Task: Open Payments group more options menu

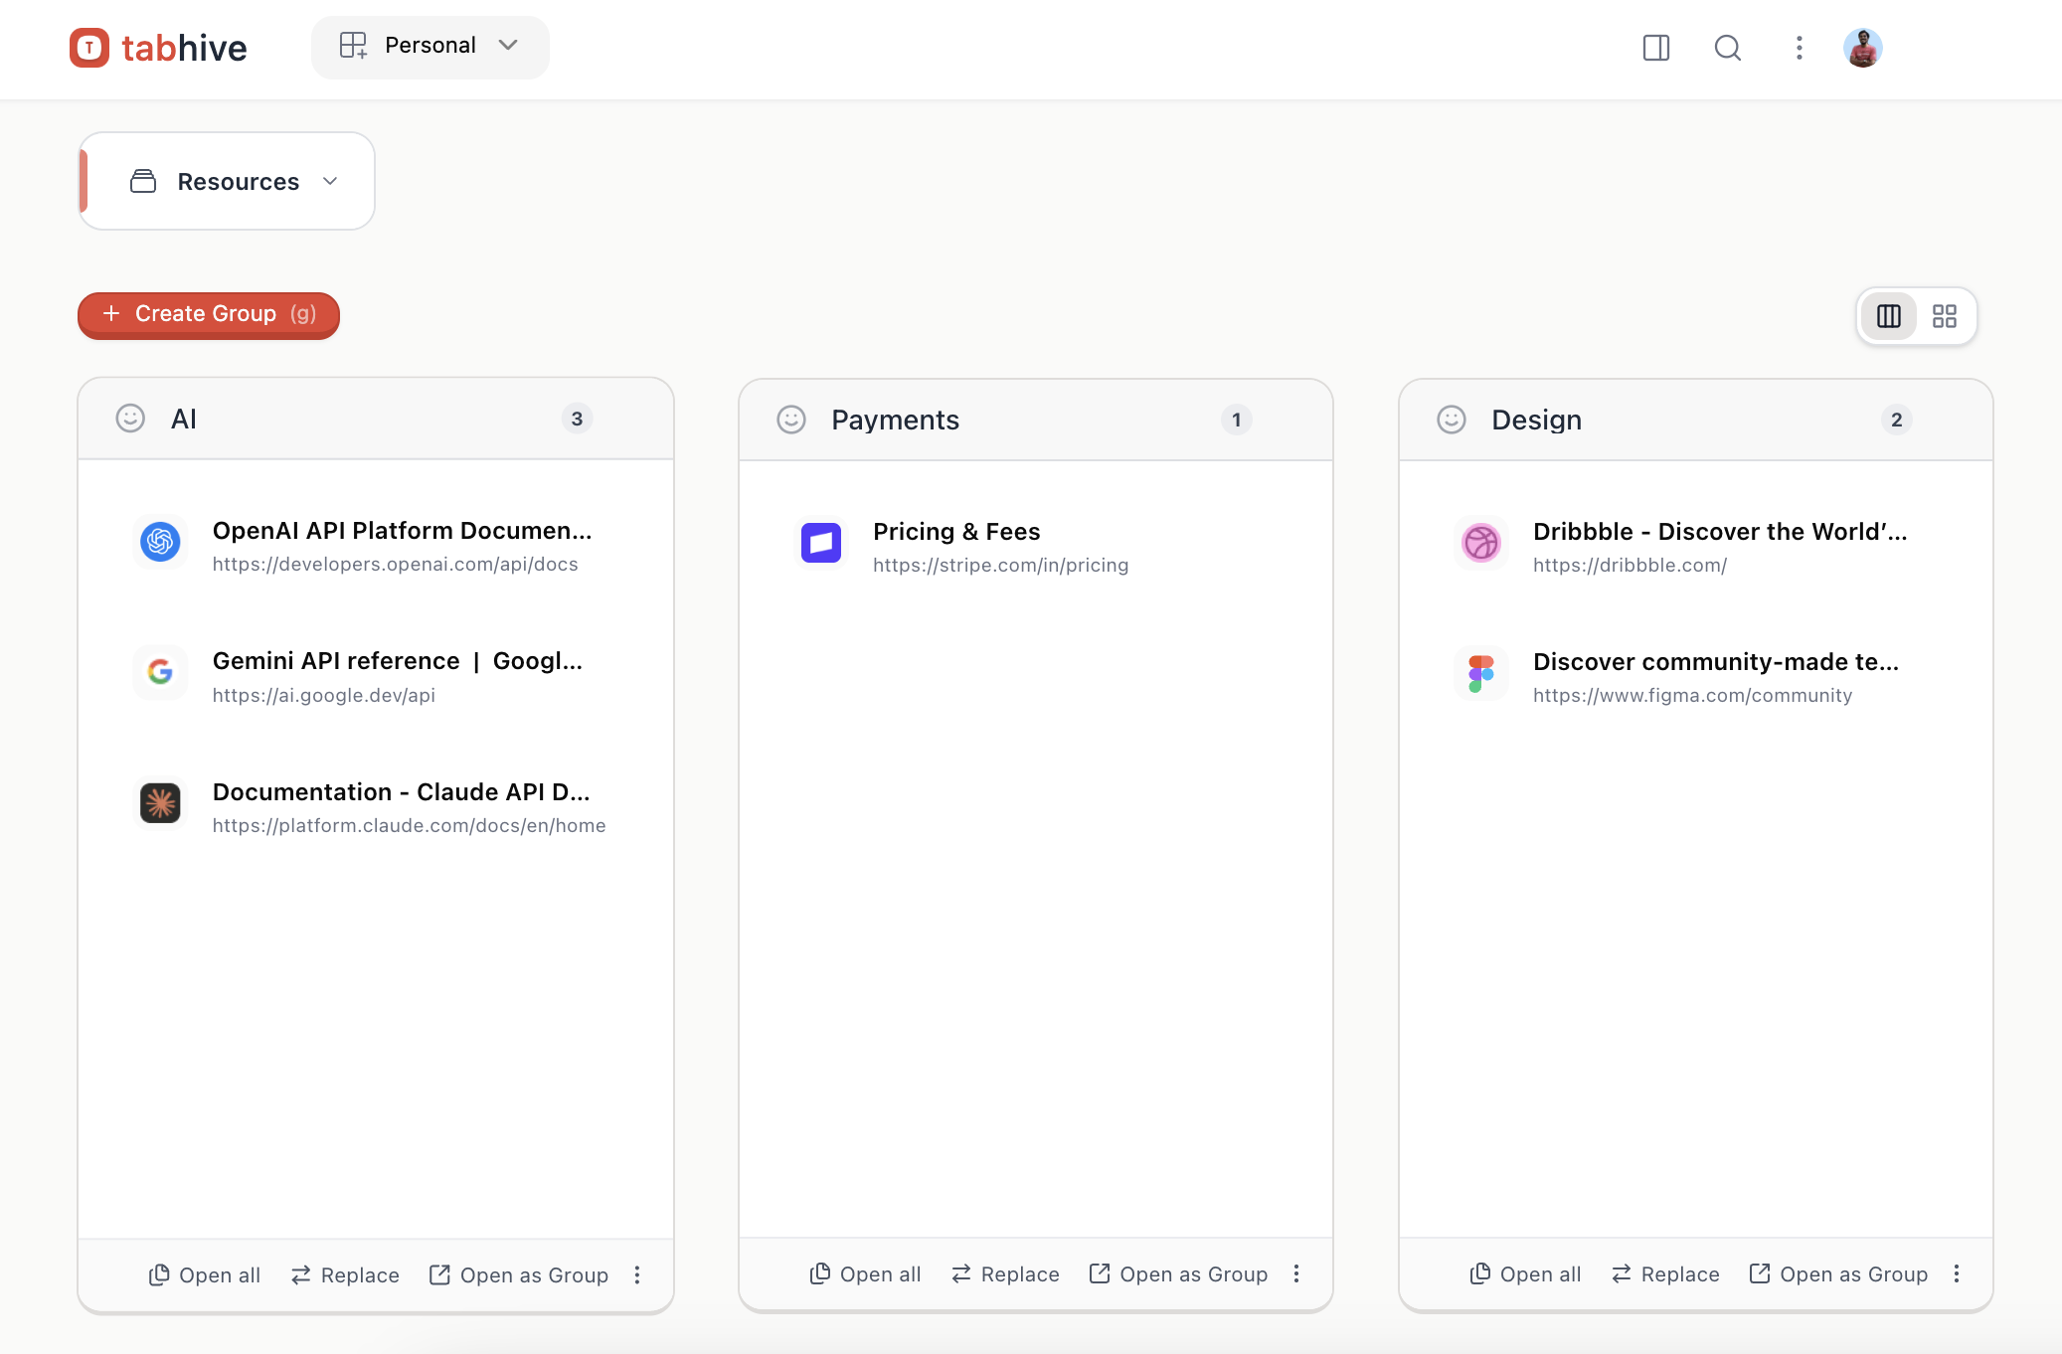Action: (x=1296, y=1273)
